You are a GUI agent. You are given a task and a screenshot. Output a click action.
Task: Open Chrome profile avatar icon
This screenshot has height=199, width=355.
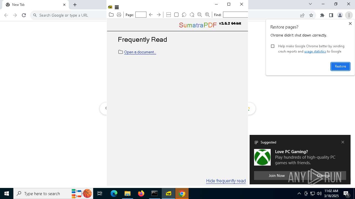coord(340,15)
